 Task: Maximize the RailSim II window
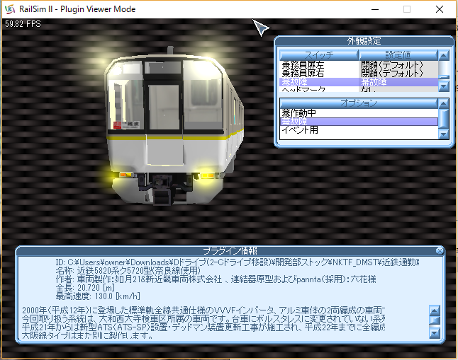coord(407,9)
